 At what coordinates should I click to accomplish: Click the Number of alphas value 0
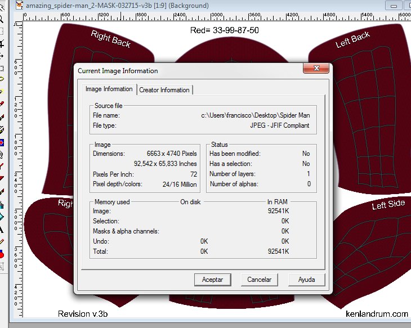tap(309, 184)
